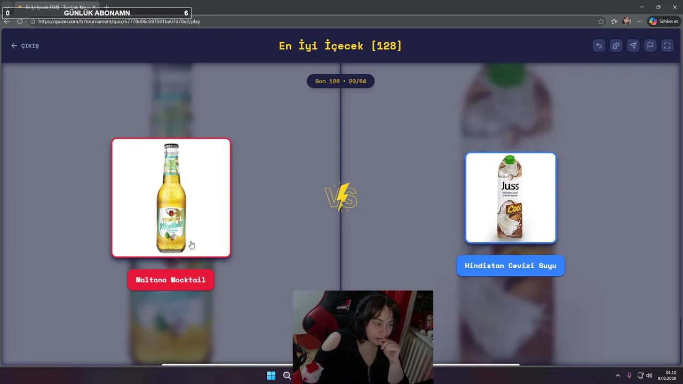Click the browser back arrow
Screen dimensions: 683x384
7,21
